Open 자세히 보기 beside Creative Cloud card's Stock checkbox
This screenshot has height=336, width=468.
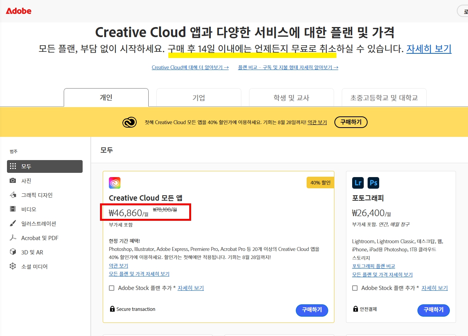(191, 288)
